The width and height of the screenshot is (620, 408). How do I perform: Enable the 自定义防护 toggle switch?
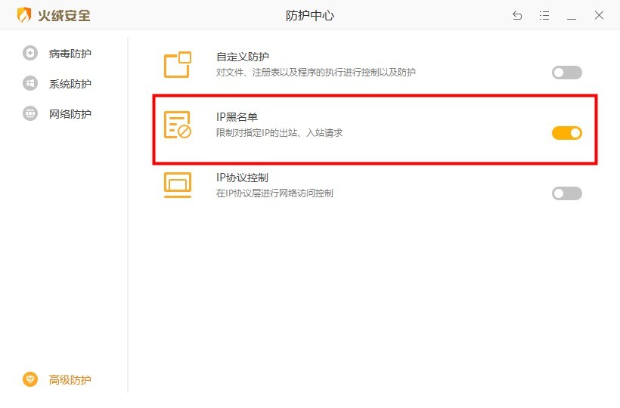click(567, 73)
